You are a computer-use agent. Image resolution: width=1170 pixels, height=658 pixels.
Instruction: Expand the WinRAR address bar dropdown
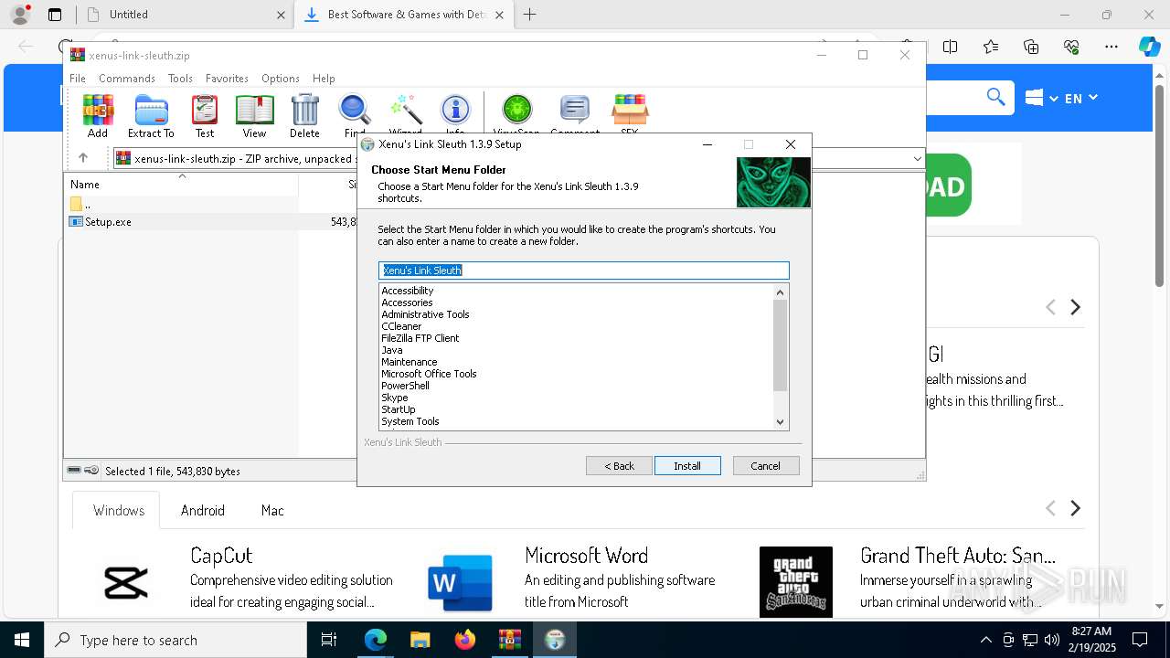917,159
